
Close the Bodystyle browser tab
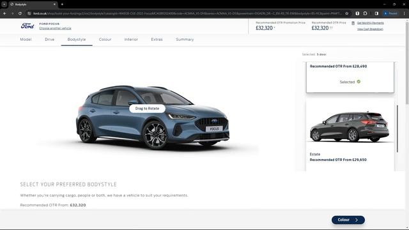[x=54, y=4]
